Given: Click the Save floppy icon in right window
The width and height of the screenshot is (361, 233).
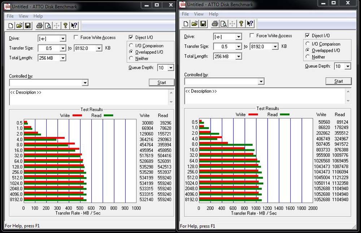Looking at the screenshot, I should pos(203,24).
